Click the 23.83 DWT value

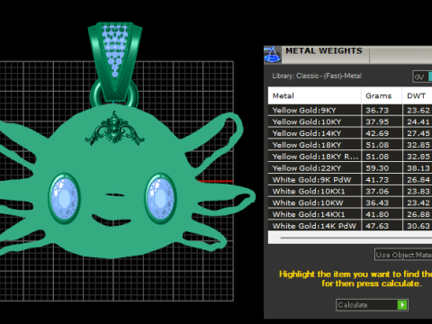pos(418,192)
